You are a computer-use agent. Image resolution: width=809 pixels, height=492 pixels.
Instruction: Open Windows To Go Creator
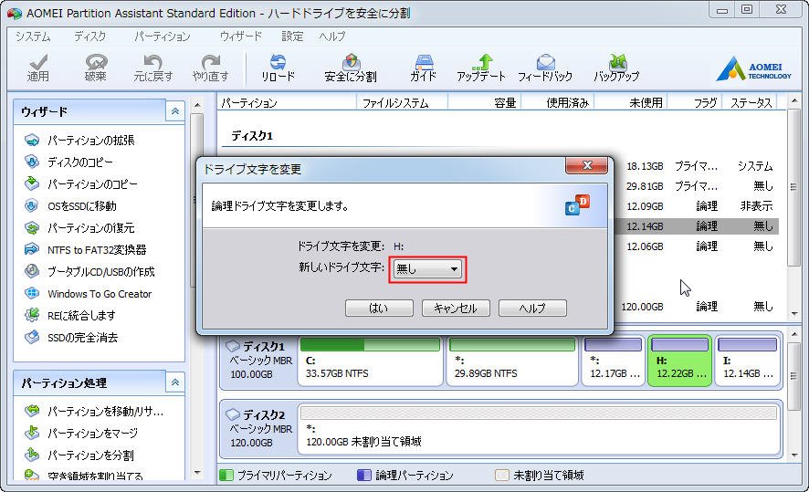[89, 293]
